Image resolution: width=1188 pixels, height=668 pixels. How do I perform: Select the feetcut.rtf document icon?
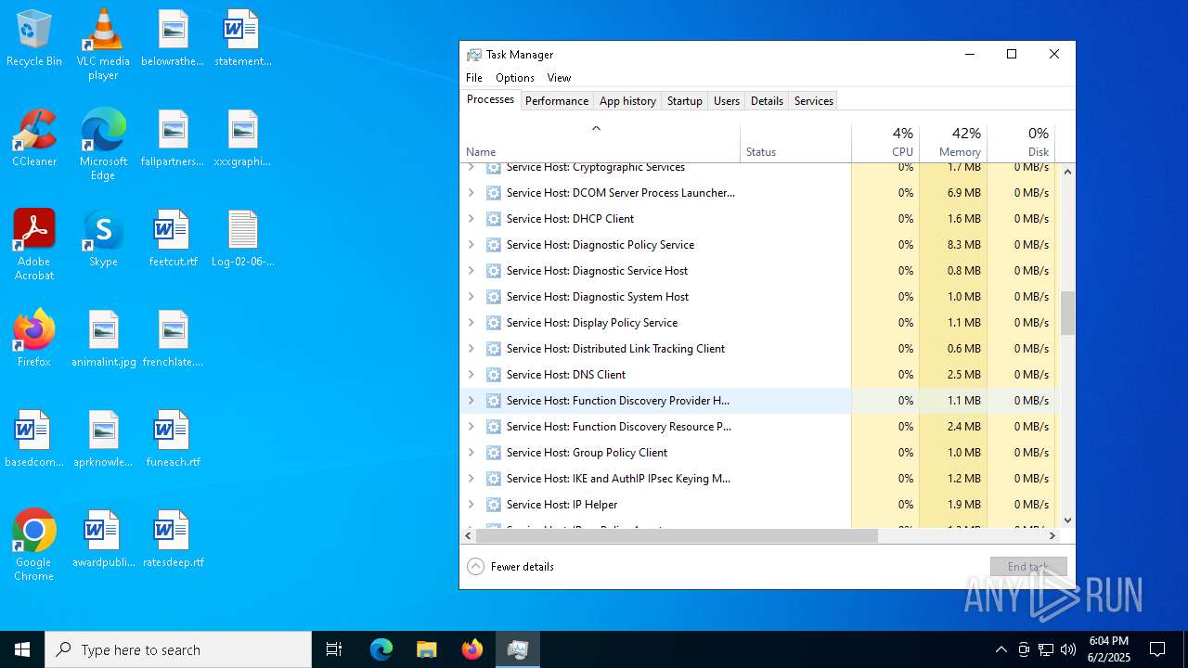(x=173, y=238)
